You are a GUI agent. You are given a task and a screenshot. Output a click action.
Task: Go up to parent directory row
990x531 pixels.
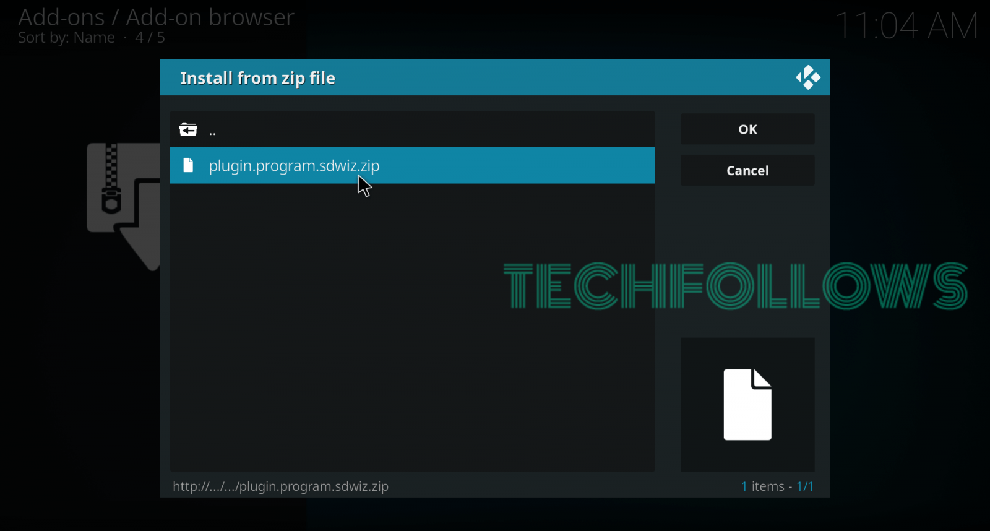pos(412,129)
